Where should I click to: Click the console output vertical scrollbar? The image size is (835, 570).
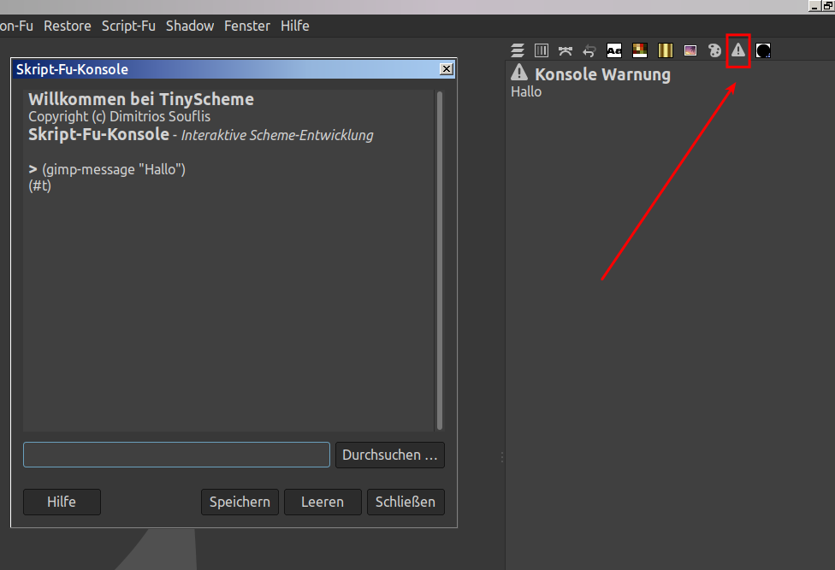point(440,261)
